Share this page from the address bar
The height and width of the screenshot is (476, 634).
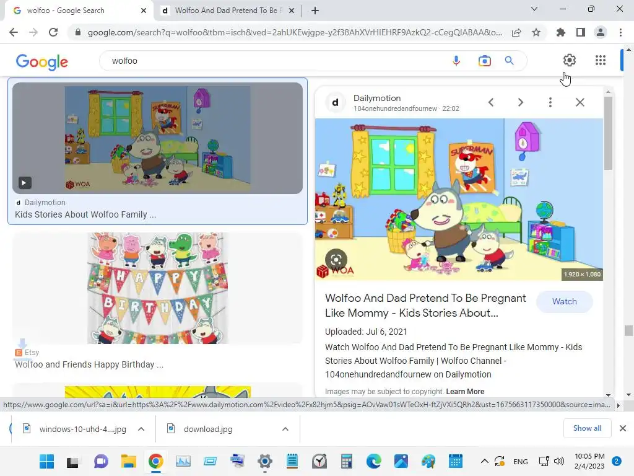pyautogui.click(x=516, y=32)
